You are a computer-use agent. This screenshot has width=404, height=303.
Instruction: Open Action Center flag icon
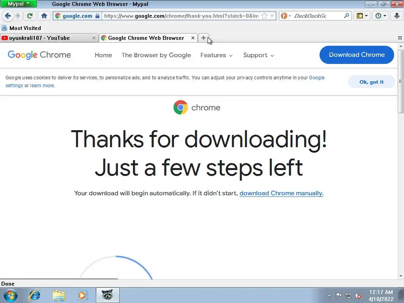tap(339, 296)
